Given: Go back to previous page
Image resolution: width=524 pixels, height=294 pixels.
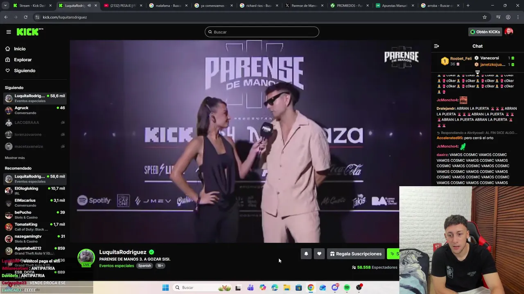Looking at the screenshot, I should coord(6,17).
